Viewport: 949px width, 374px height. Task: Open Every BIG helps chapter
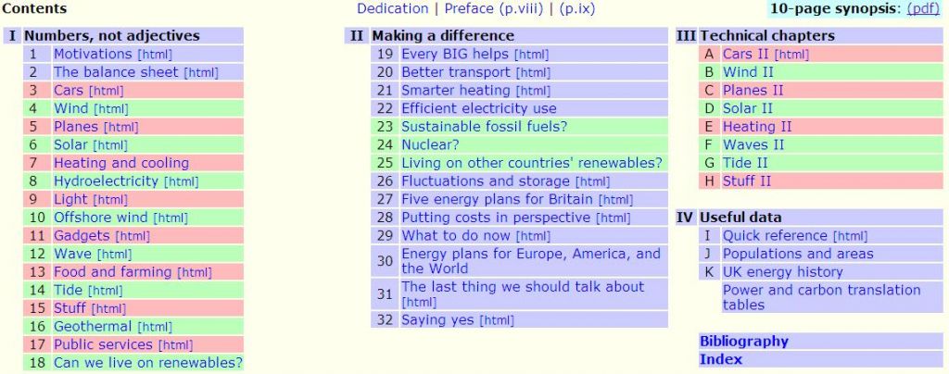[455, 55]
